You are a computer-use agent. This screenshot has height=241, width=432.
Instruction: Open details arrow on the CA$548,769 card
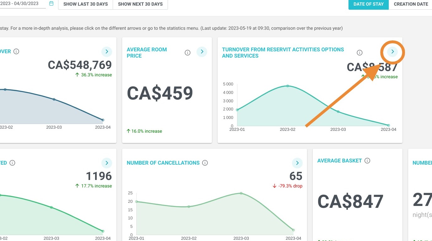coord(107,51)
